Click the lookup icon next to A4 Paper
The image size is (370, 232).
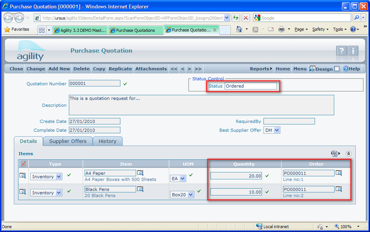tap(141, 173)
